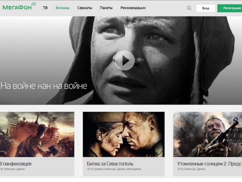
Task: Open the Пакеты menu item
Action: (106, 8)
